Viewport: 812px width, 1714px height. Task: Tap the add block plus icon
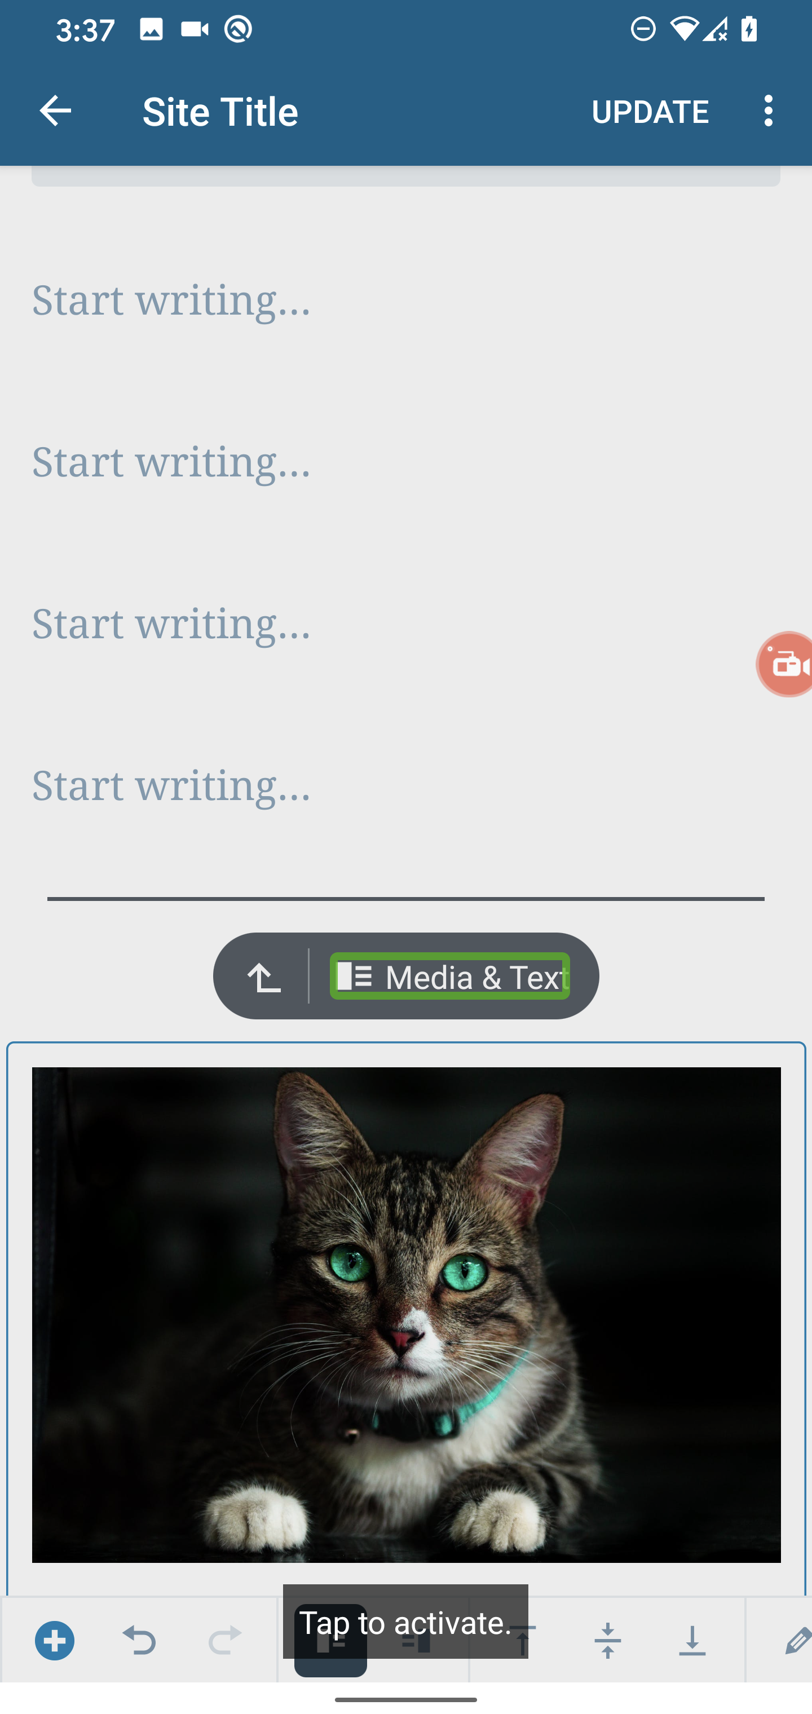pyautogui.click(x=55, y=1640)
